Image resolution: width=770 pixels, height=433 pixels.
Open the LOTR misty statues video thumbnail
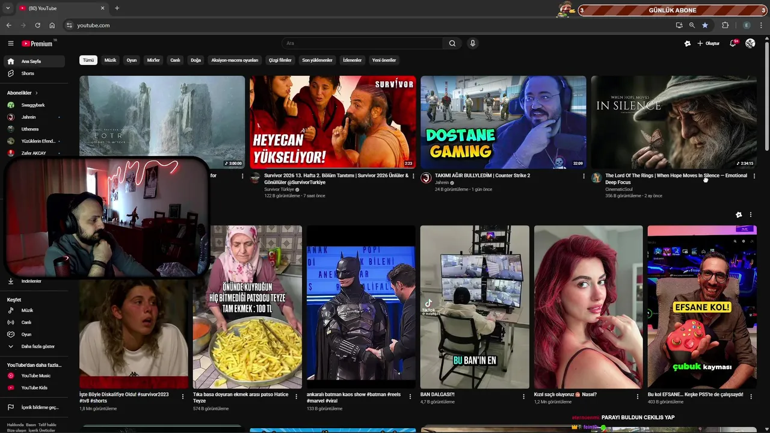[x=162, y=122]
